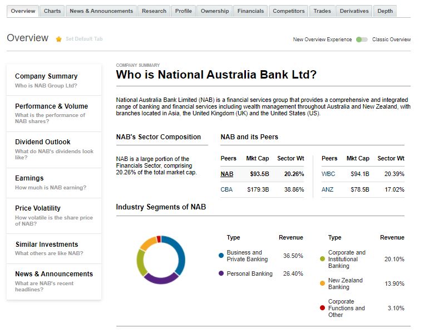Screen dimensions: 424x332
Task: Click the $78.5B market cap value
Action: 359,189
